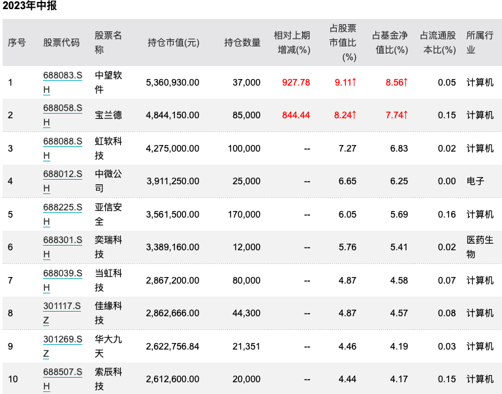Click the 占流通股本比(%) column header
The width and height of the screenshot is (502, 394).
click(438, 42)
